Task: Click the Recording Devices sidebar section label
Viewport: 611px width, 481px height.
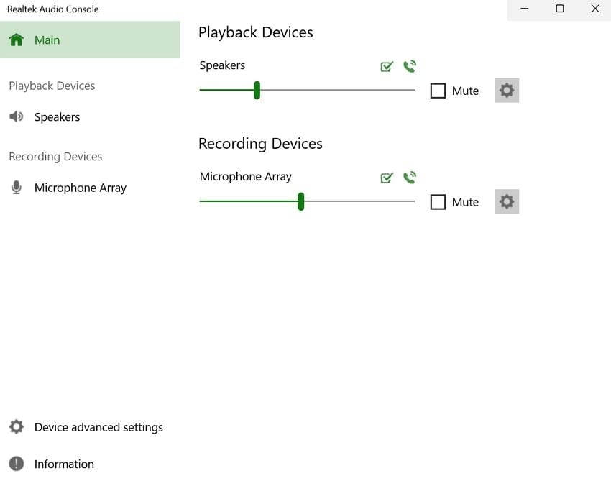Action: [55, 156]
